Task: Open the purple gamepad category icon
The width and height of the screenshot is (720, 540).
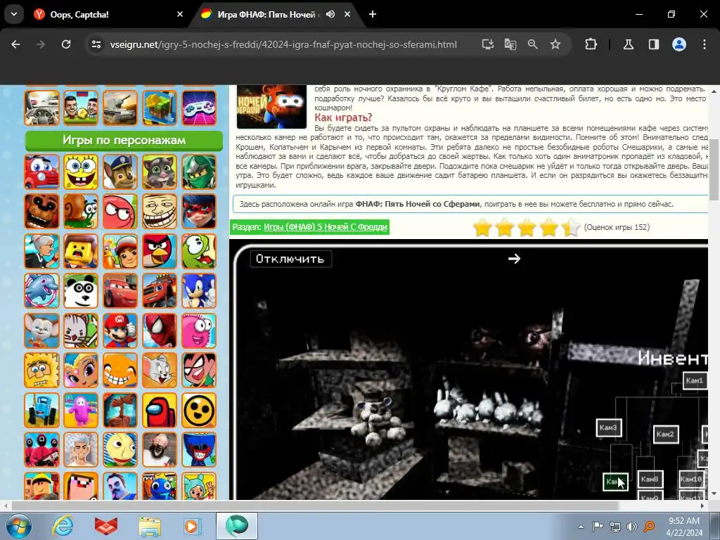Action: pyautogui.click(x=199, y=108)
